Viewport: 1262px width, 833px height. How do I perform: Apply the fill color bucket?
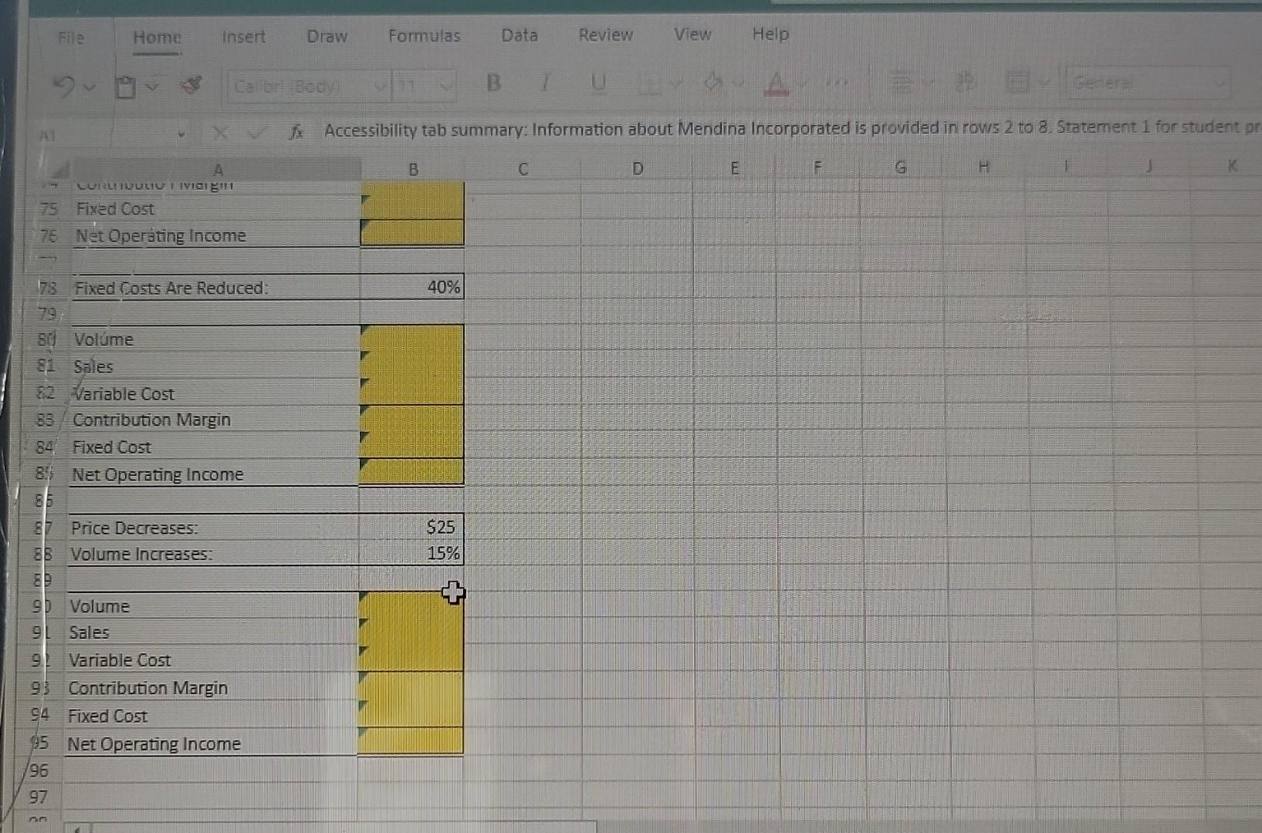click(x=713, y=83)
